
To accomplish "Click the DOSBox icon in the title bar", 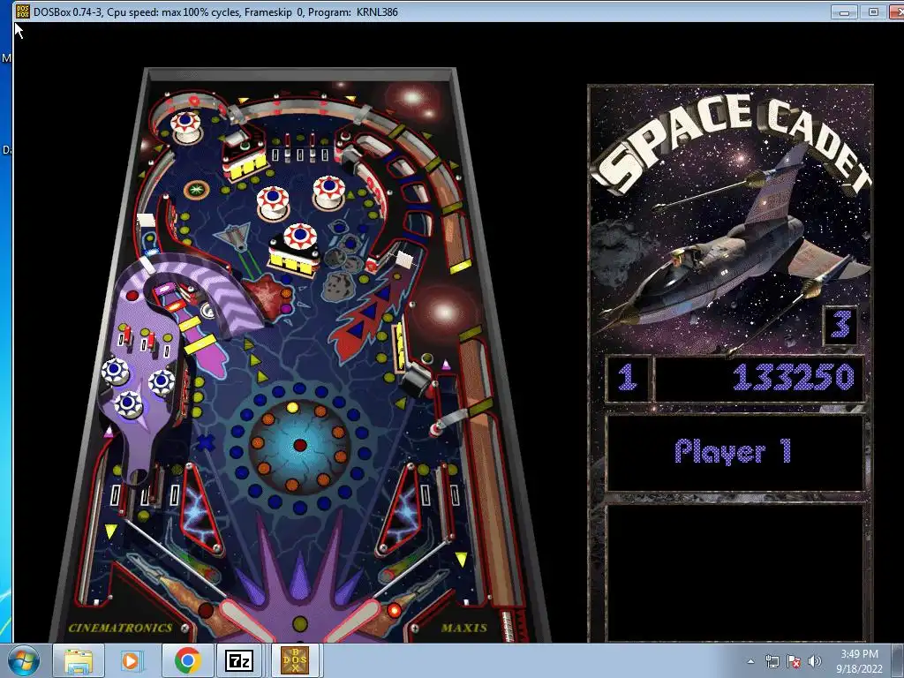I will [22, 11].
